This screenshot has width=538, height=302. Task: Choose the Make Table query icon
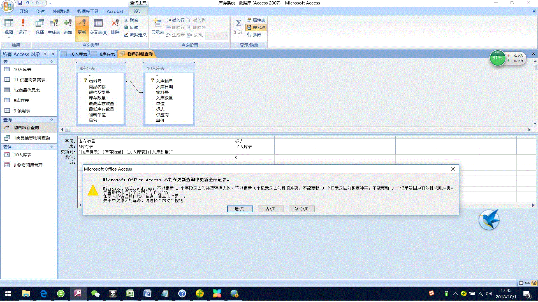[54, 27]
